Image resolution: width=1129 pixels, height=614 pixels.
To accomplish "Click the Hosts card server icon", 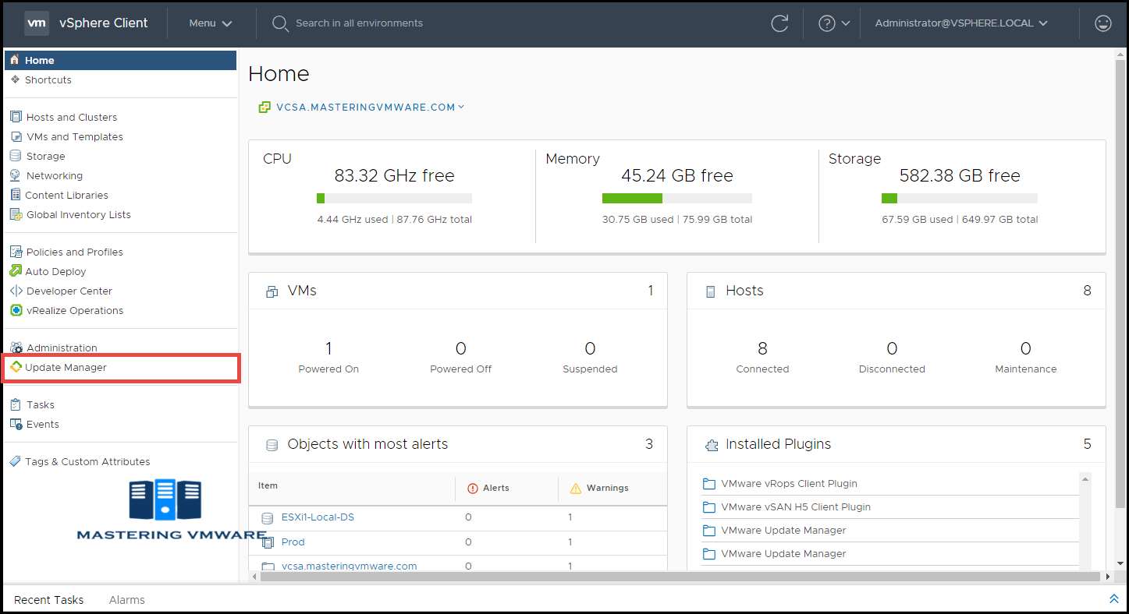I will (x=710, y=291).
